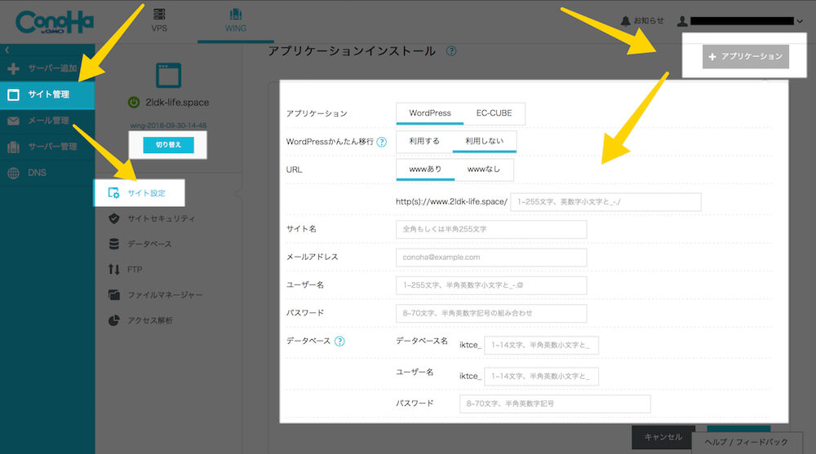Open the VPS server icon tab
This screenshot has width=816, height=454.
(x=159, y=20)
